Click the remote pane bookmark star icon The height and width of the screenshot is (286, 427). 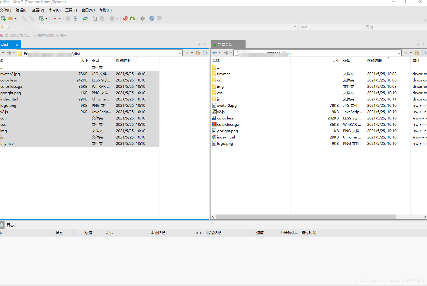[406, 53]
